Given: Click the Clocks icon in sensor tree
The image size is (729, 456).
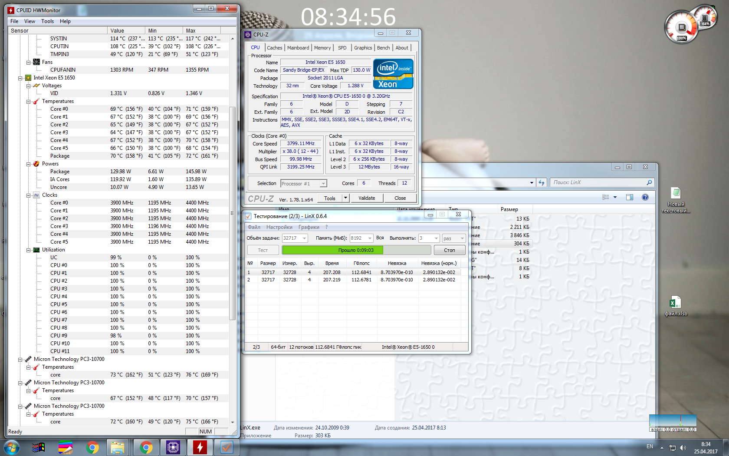Looking at the screenshot, I should [x=36, y=195].
